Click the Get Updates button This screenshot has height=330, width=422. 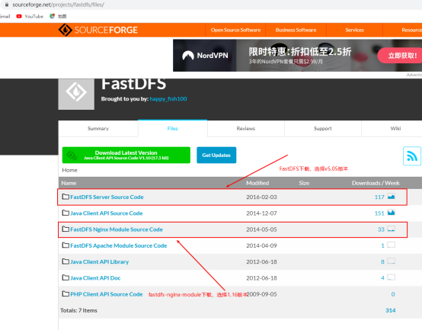tap(216, 155)
